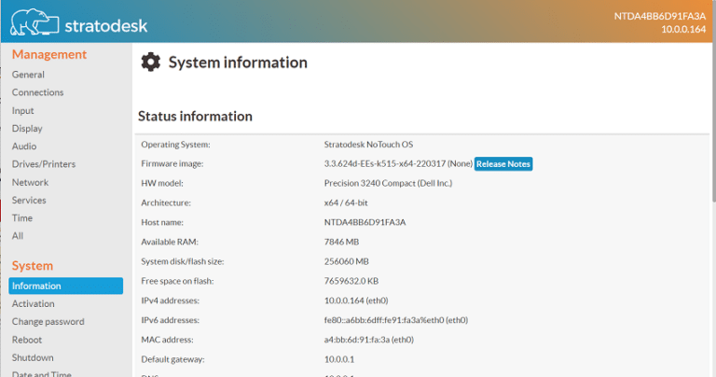The image size is (716, 377).
Task: Click the Default gateway label
Action: point(172,359)
